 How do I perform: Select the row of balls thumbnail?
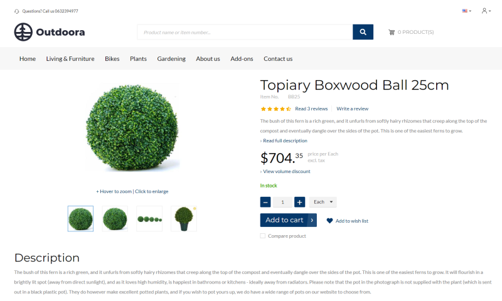pyautogui.click(x=149, y=219)
